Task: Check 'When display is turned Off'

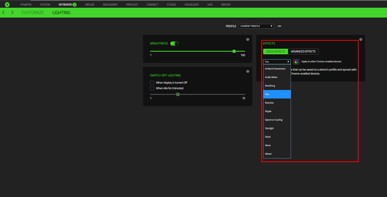Action: coord(152,83)
